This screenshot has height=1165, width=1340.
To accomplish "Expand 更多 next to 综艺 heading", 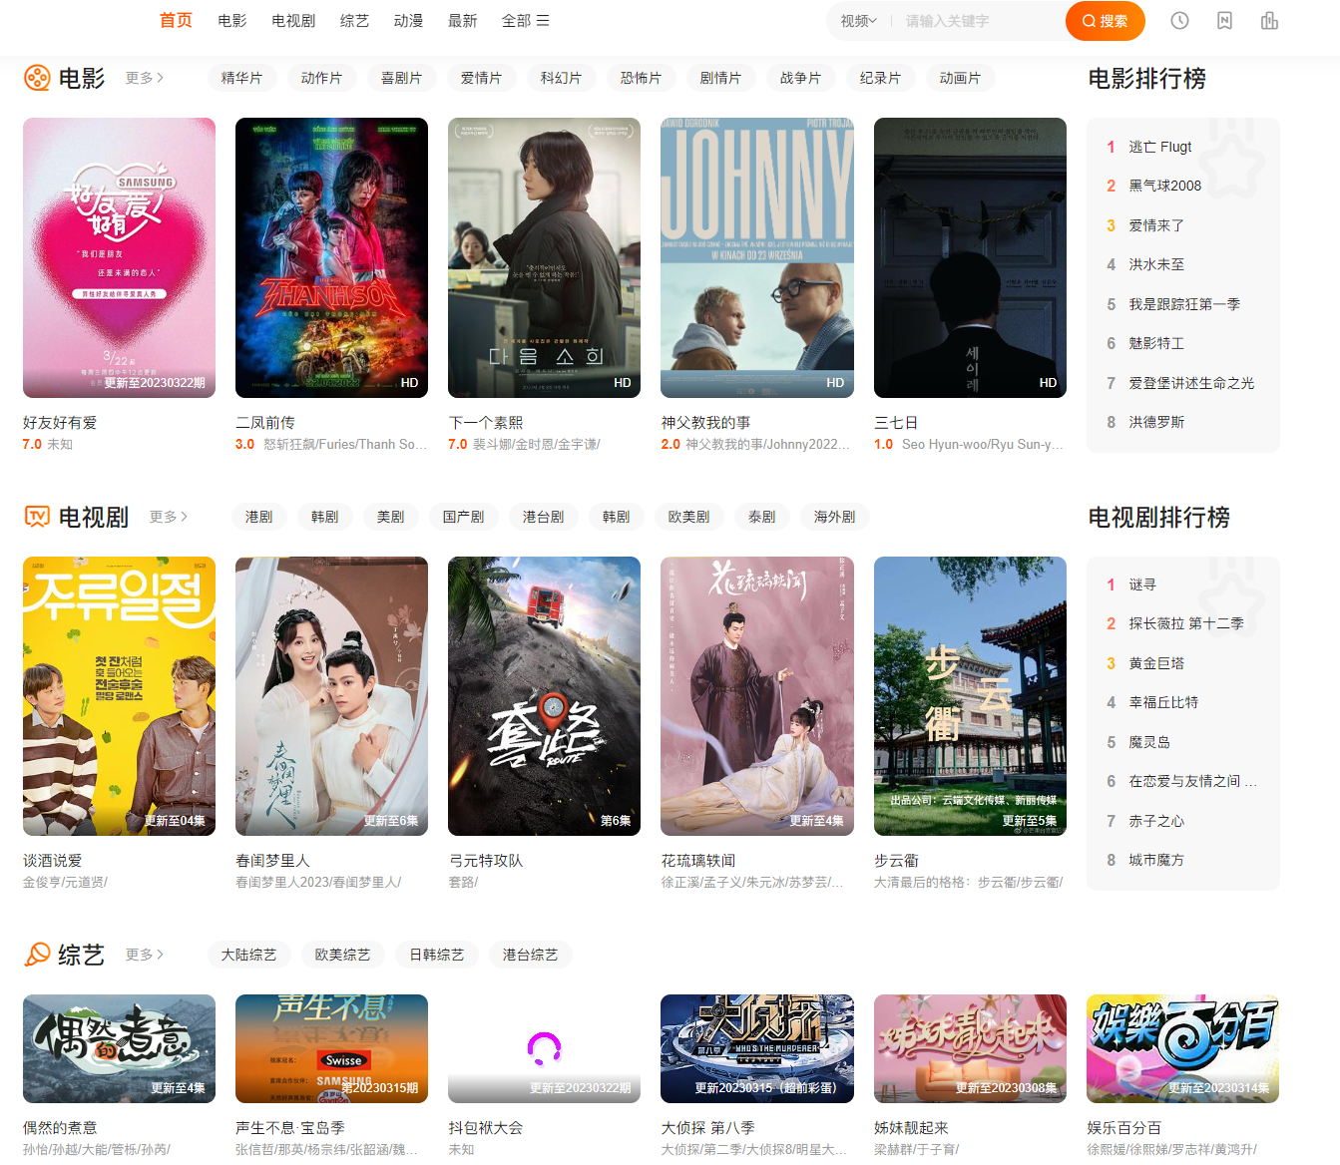I will tap(145, 955).
